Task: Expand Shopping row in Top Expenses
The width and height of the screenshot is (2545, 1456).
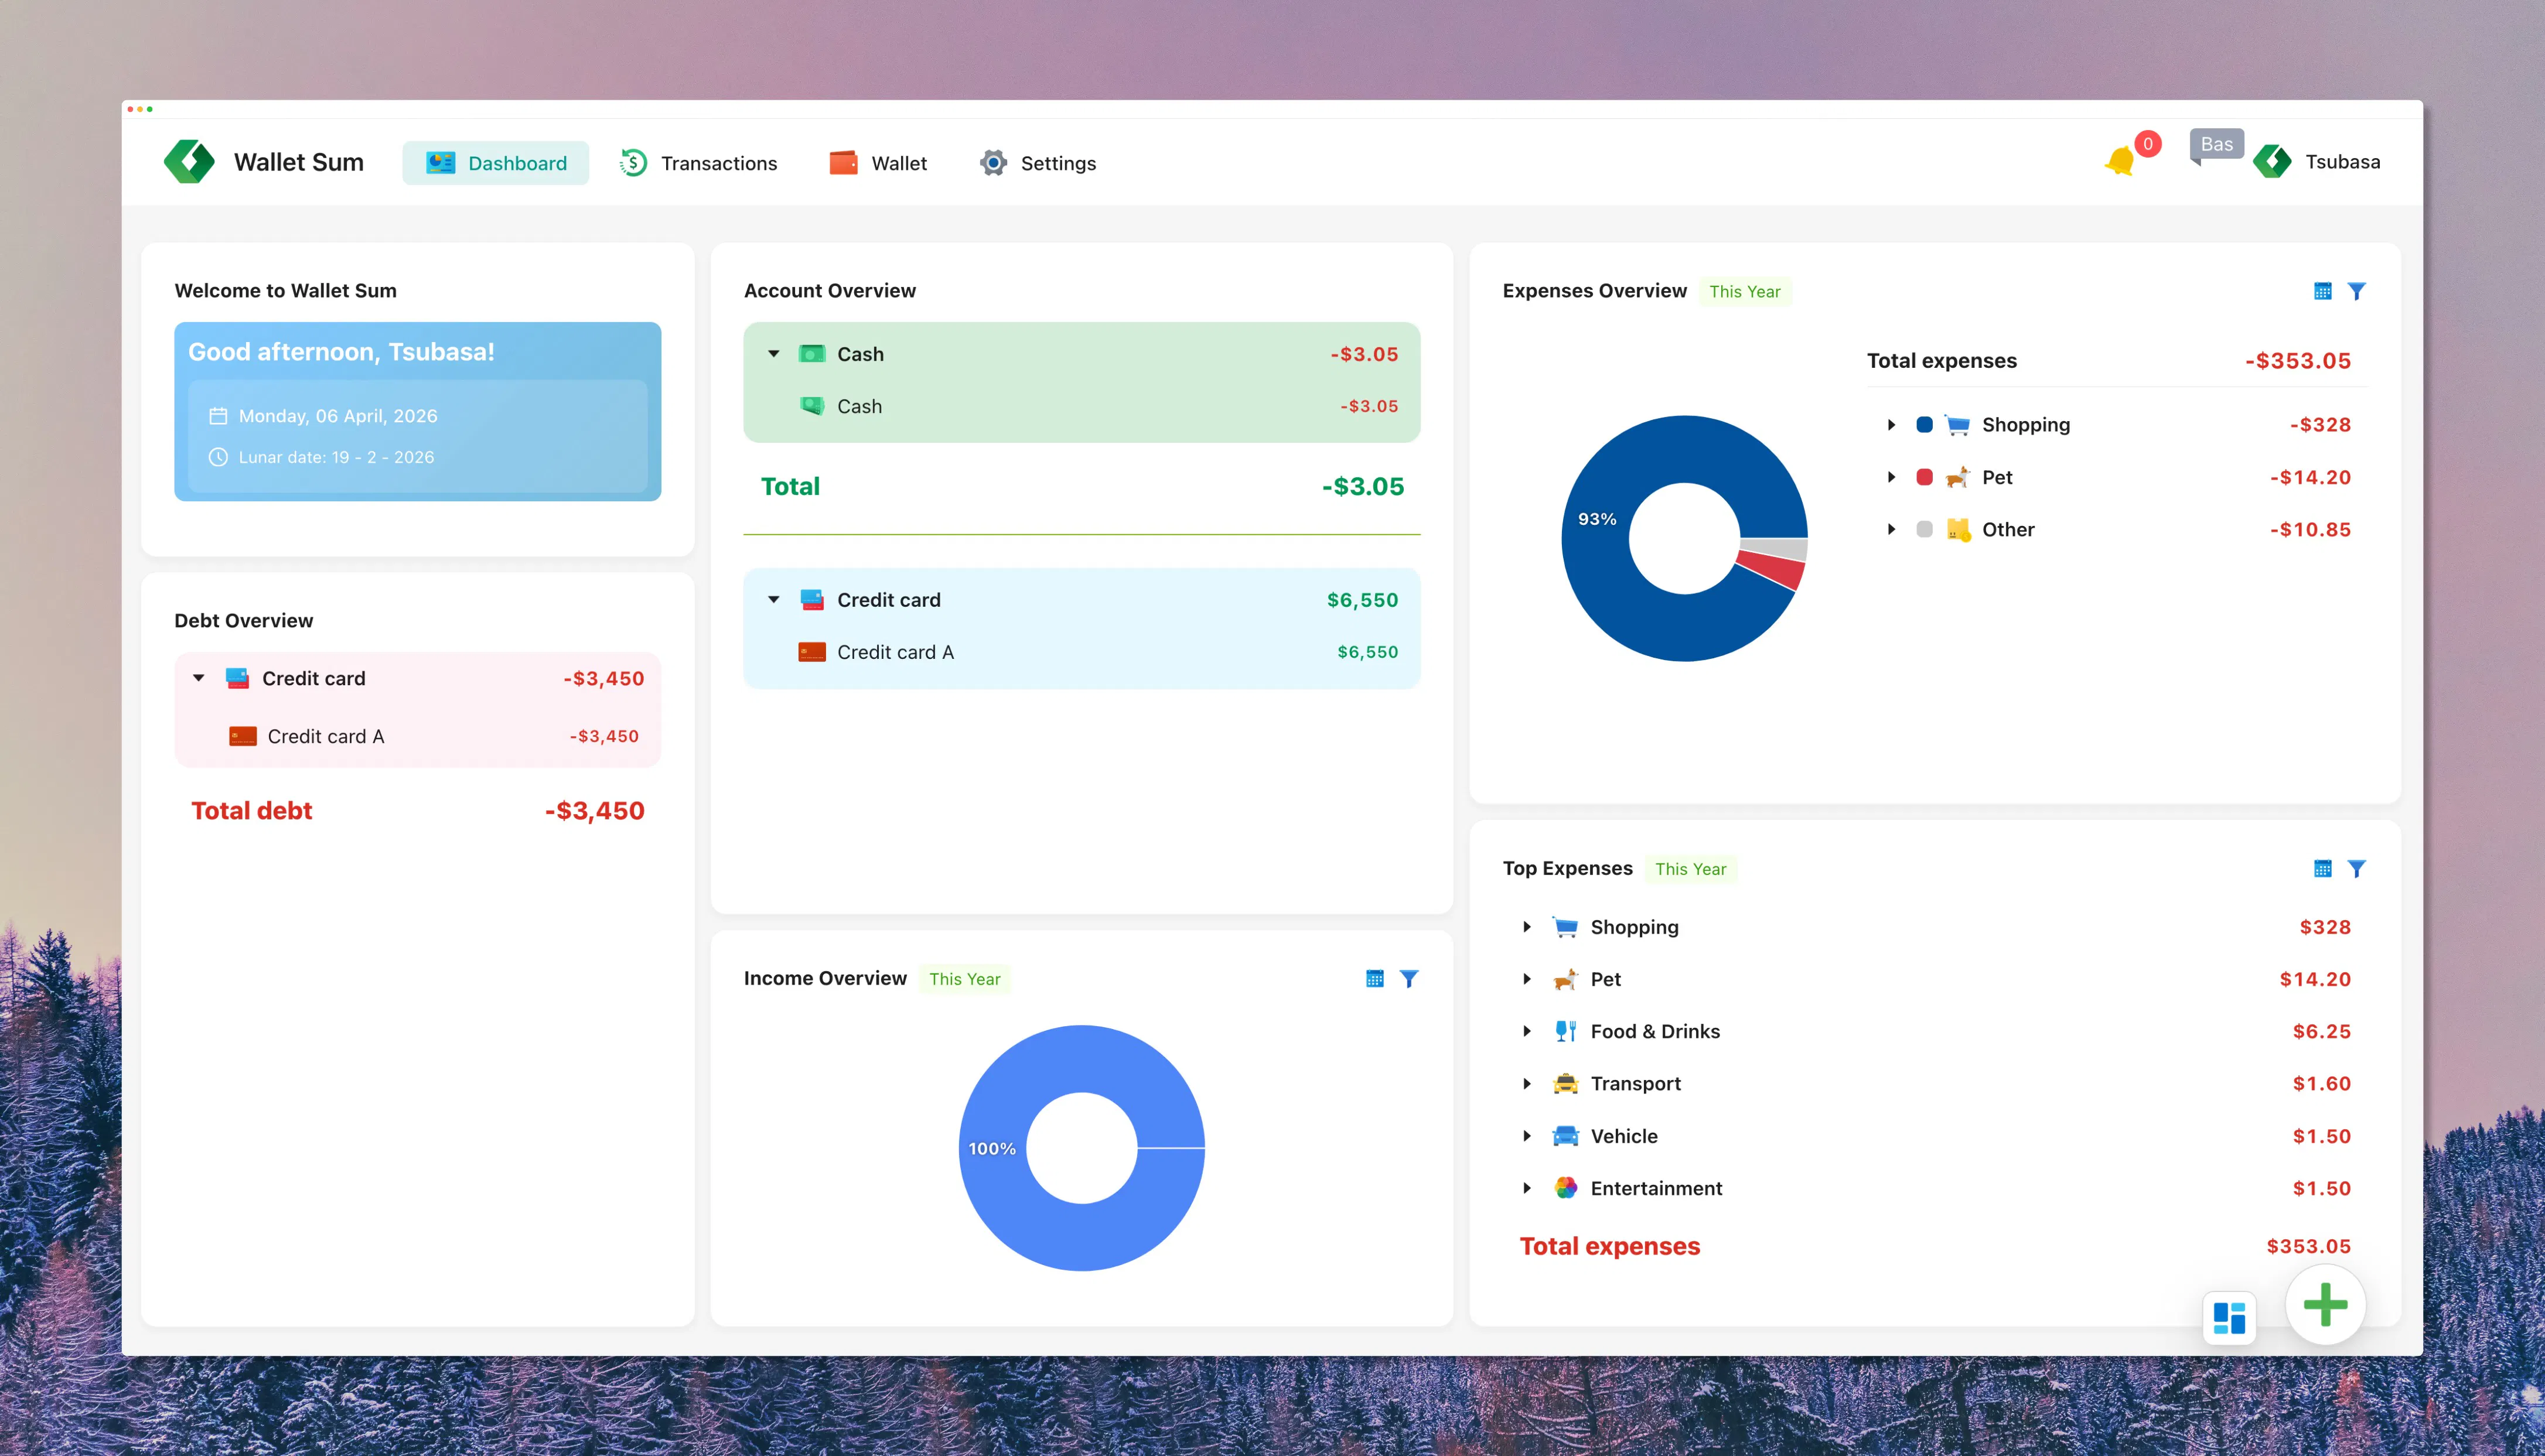Action: click(1527, 927)
